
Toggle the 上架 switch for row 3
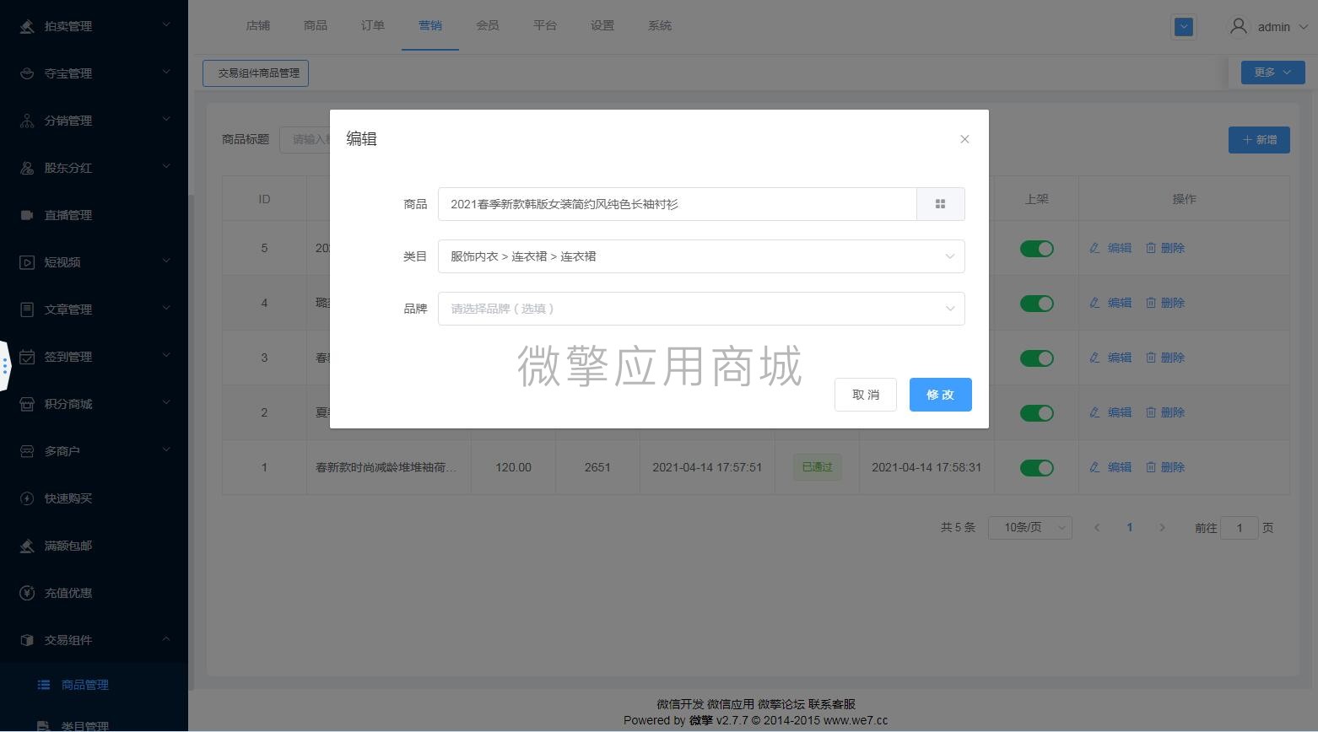pyautogui.click(x=1036, y=358)
